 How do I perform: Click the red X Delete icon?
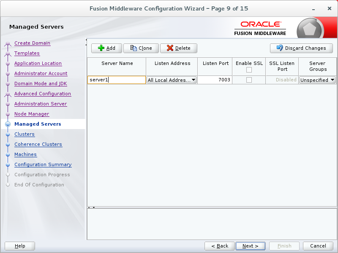click(170, 48)
